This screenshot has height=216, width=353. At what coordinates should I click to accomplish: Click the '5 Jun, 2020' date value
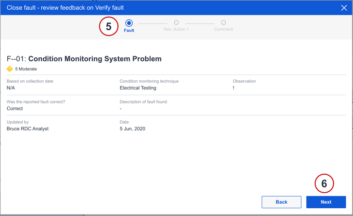[133, 129]
